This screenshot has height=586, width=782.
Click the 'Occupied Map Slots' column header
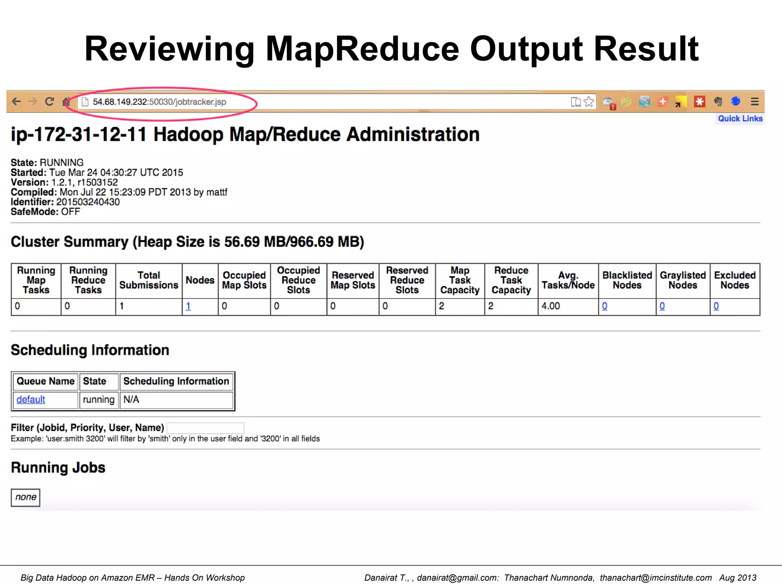click(x=244, y=280)
